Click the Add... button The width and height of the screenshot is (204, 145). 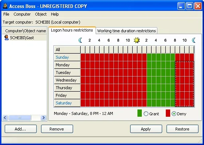[x=21, y=129]
